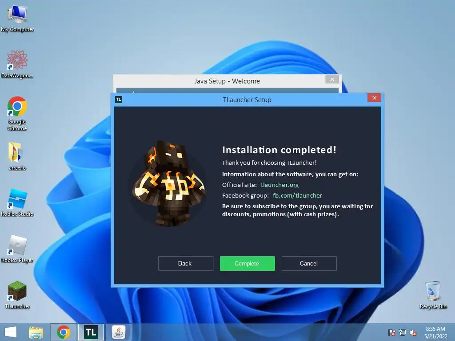Select the arrax.io folder icon
Viewport: 455px width, 341px height.
pyautogui.click(x=17, y=156)
